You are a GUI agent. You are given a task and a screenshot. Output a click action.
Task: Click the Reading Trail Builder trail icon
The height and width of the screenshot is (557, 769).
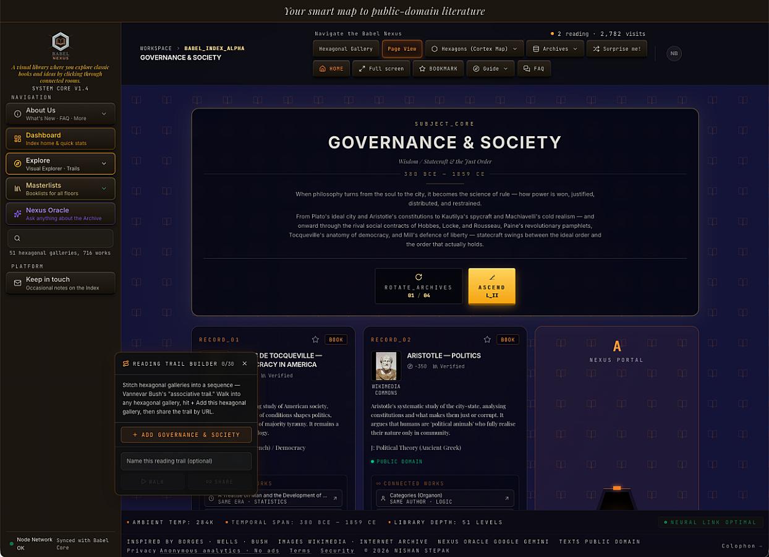tap(126, 364)
